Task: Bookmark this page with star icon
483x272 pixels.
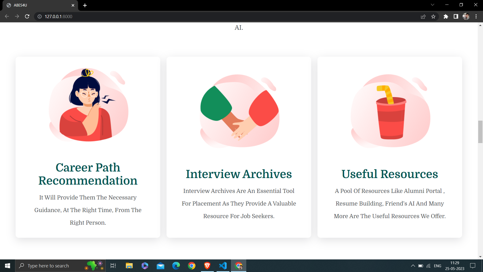Action: 433,16
